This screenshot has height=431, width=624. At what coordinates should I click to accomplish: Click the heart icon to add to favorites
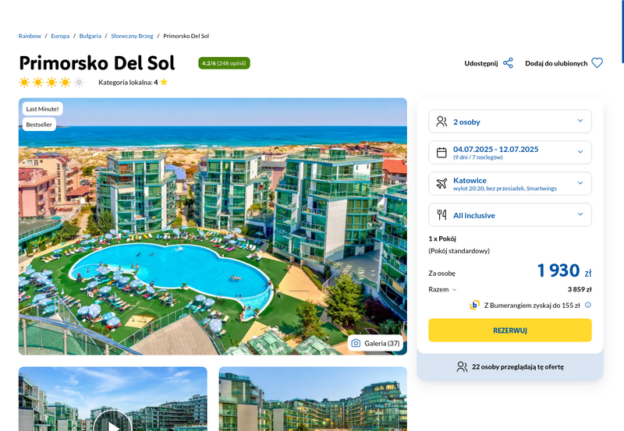(x=597, y=63)
